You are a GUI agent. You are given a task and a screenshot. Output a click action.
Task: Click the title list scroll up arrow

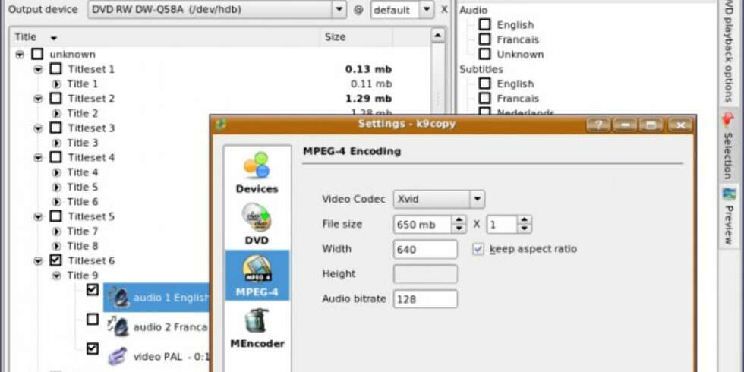[437, 36]
